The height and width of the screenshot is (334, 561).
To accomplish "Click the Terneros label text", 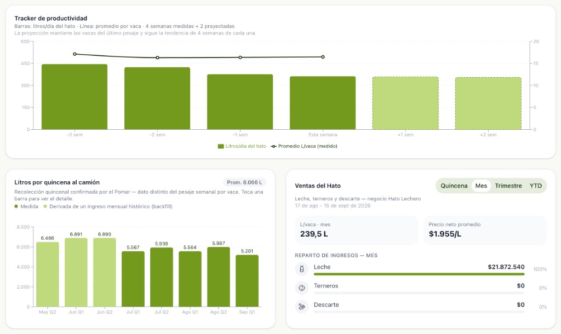I will click(326, 286).
